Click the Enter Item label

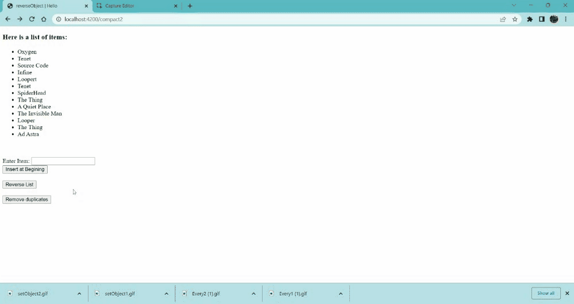[16, 161]
